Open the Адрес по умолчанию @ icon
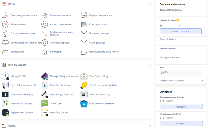The height and width of the screenshot is (128, 208). [x=45, y=24]
